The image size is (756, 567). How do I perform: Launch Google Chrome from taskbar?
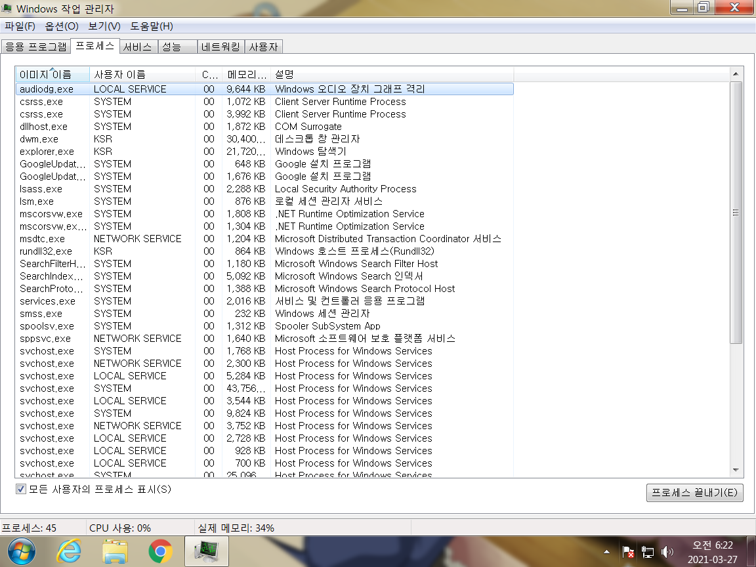(161, 551)
